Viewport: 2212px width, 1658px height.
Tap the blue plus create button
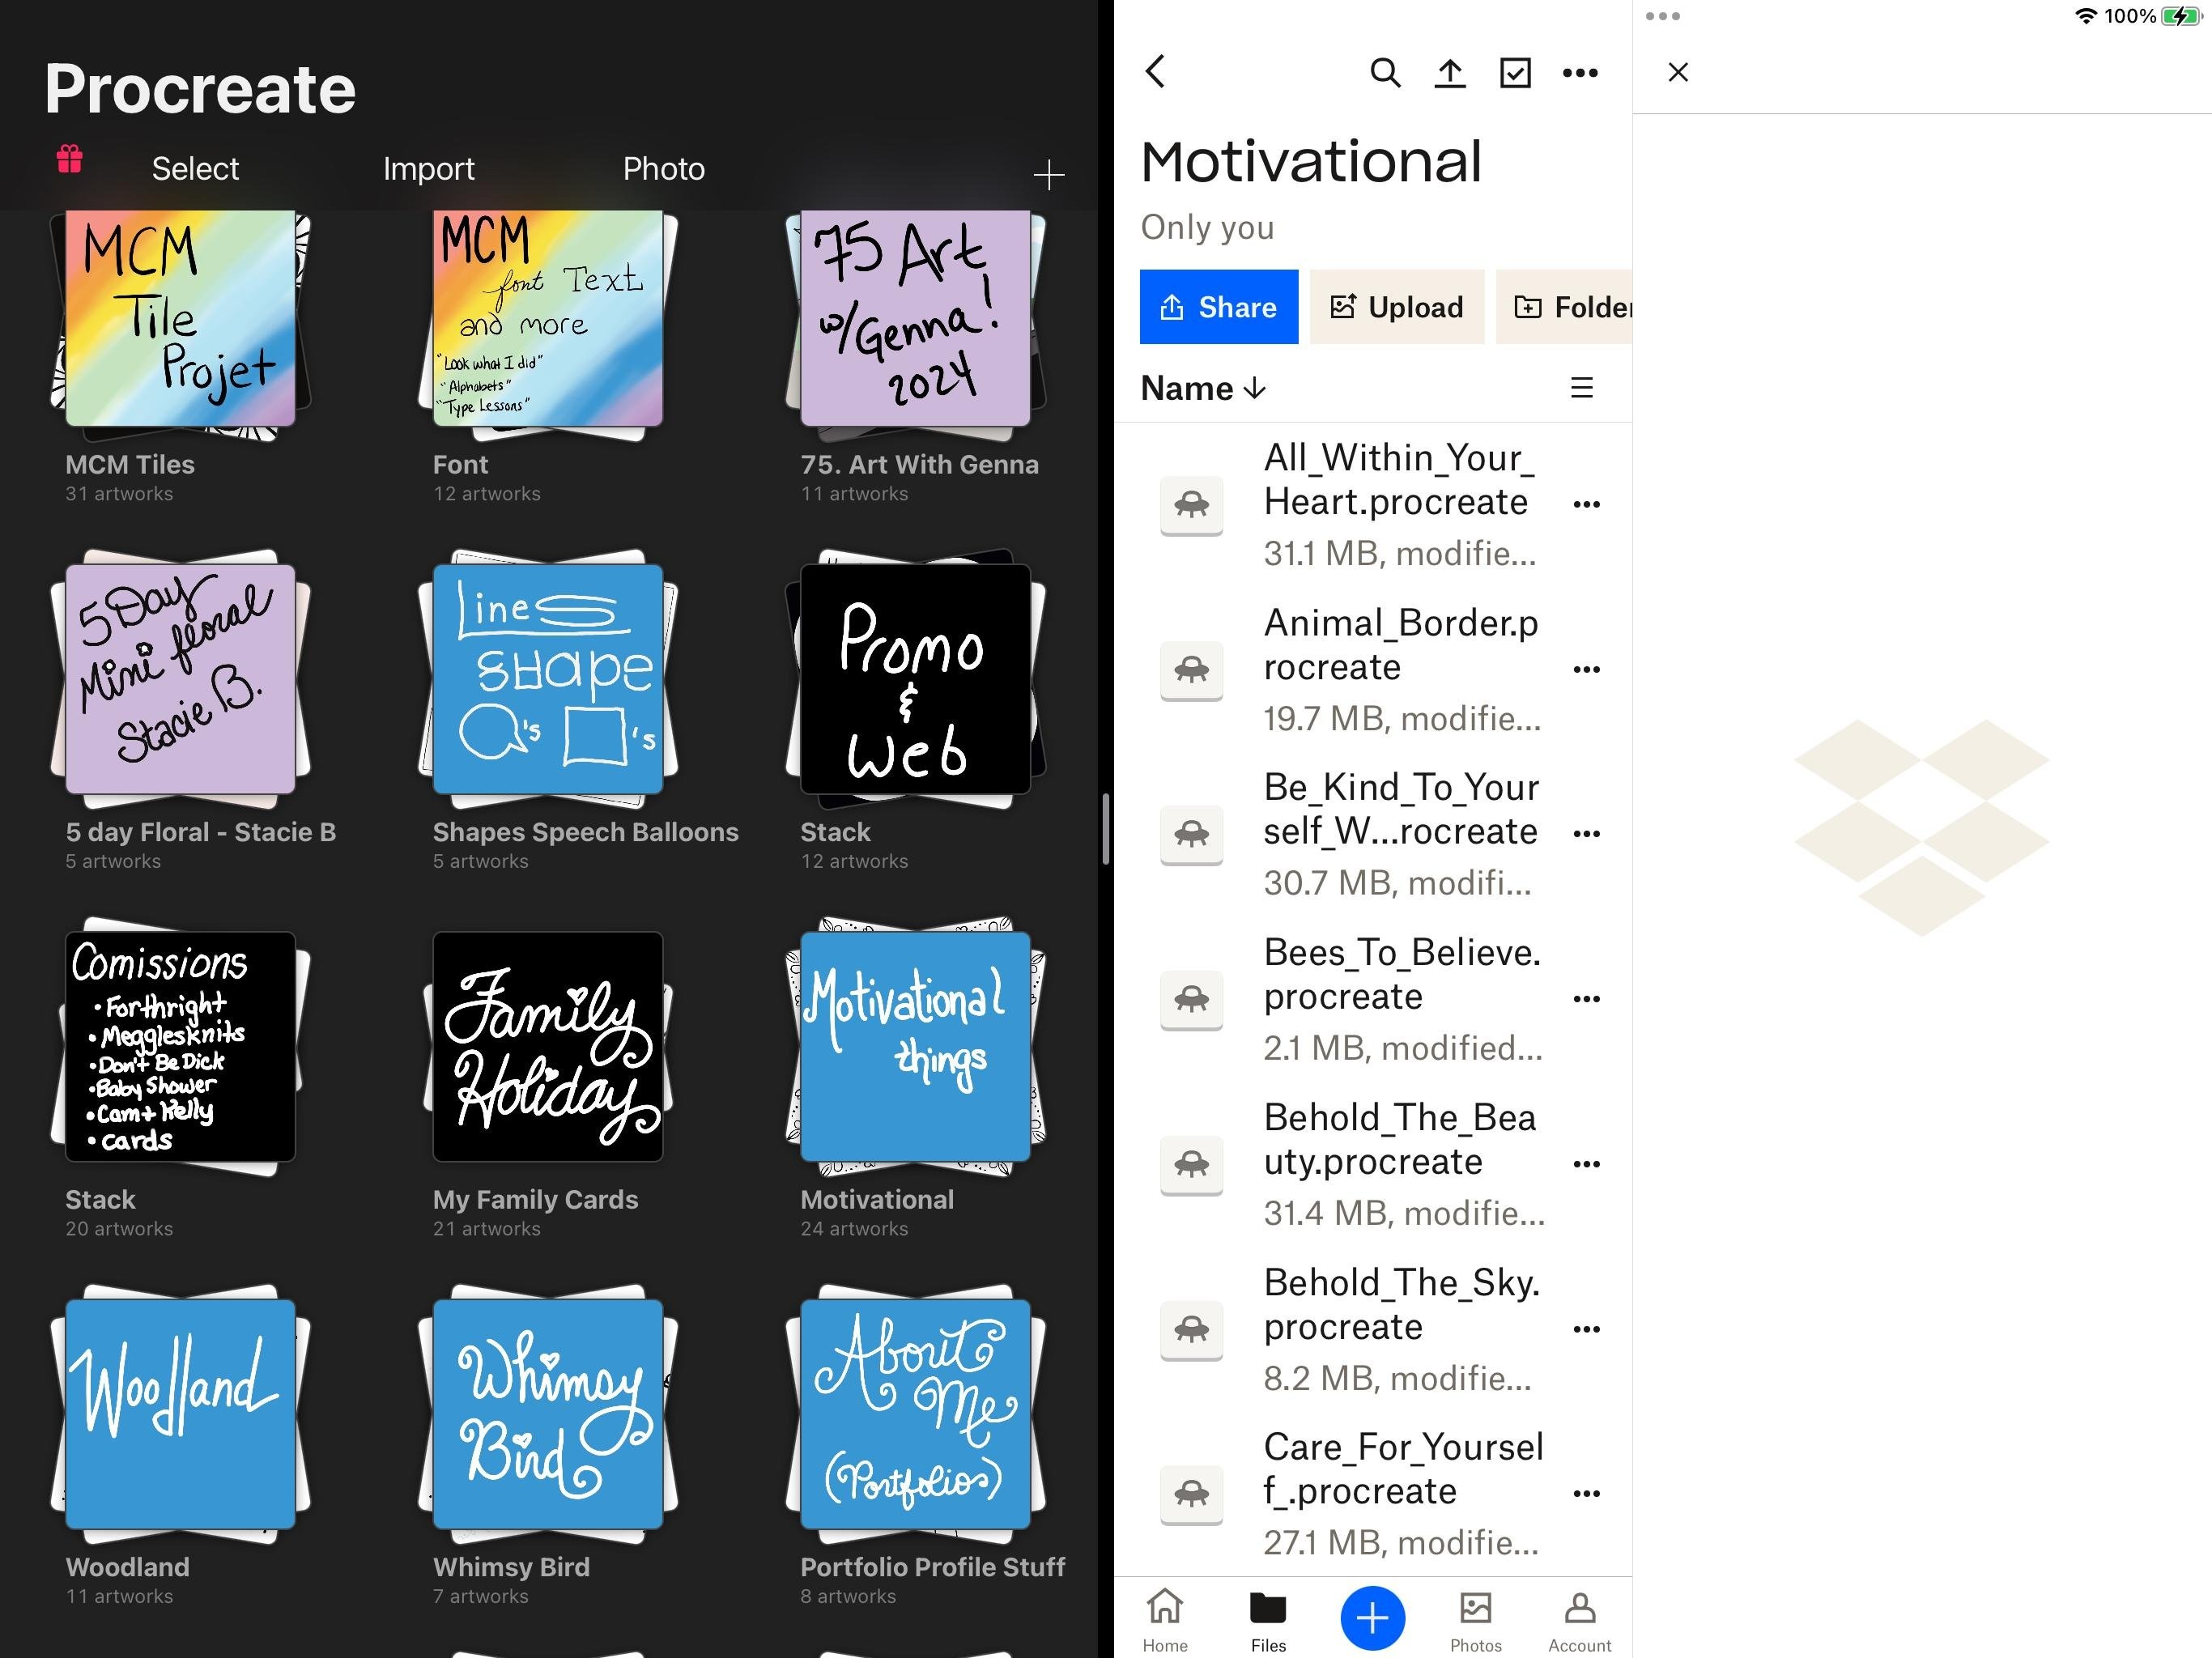(1372, 1617)
